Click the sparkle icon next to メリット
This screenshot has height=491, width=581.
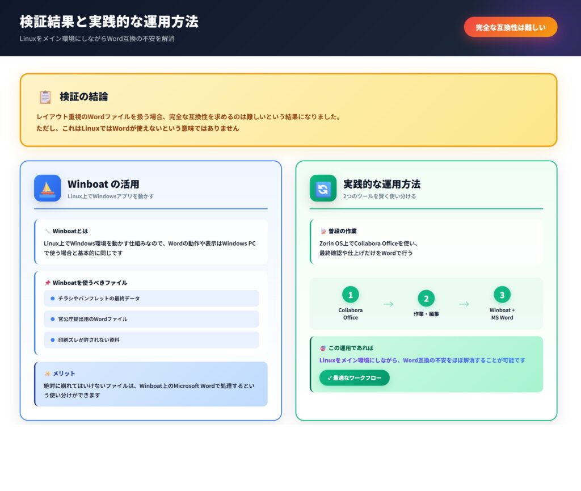tap(47, 374)
